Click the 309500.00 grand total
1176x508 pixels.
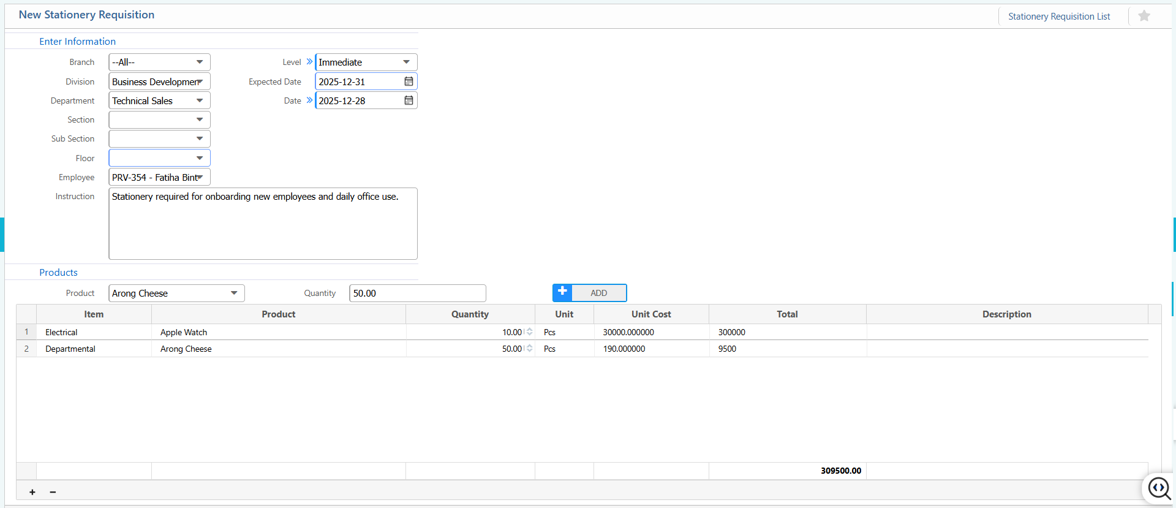(x=841, y=471)
